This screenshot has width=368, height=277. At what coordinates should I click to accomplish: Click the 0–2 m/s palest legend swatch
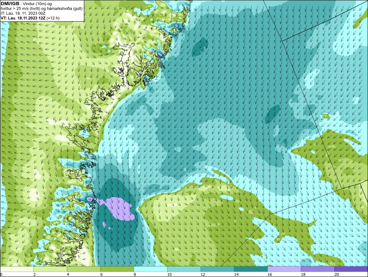(x=17, y=269)
